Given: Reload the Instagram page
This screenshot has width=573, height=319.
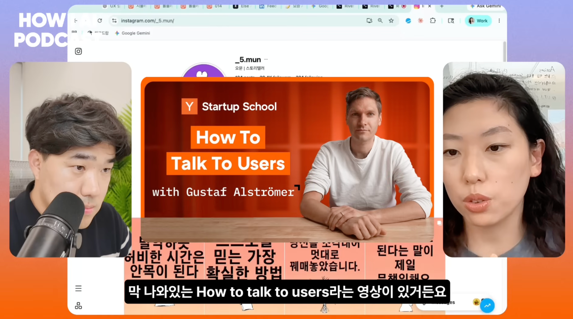Looking at the screenshot, I should [x=100, y=21].
